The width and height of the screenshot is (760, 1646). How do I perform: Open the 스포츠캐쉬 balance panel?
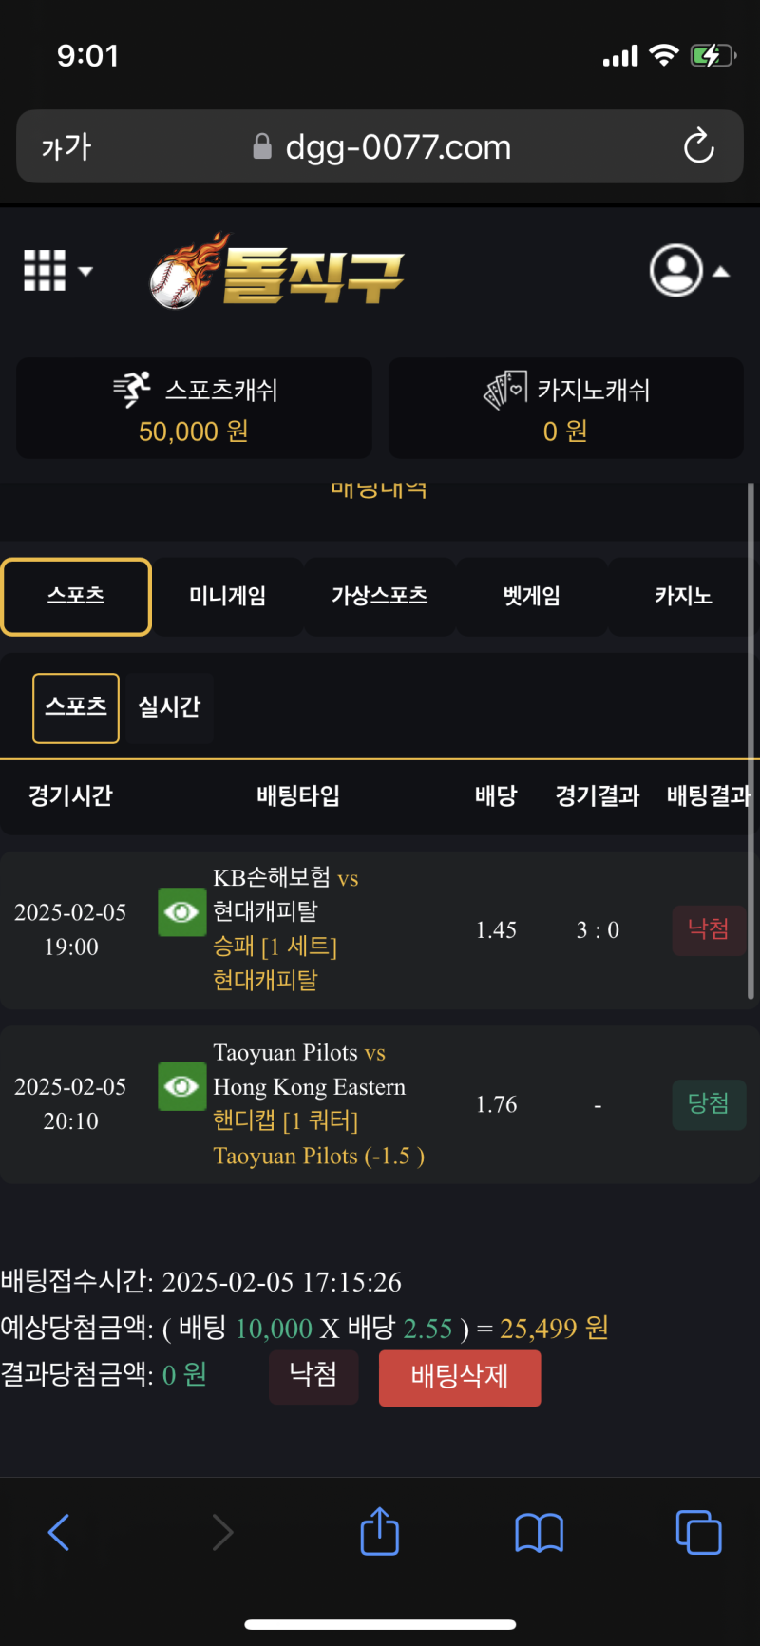(194, 409)
